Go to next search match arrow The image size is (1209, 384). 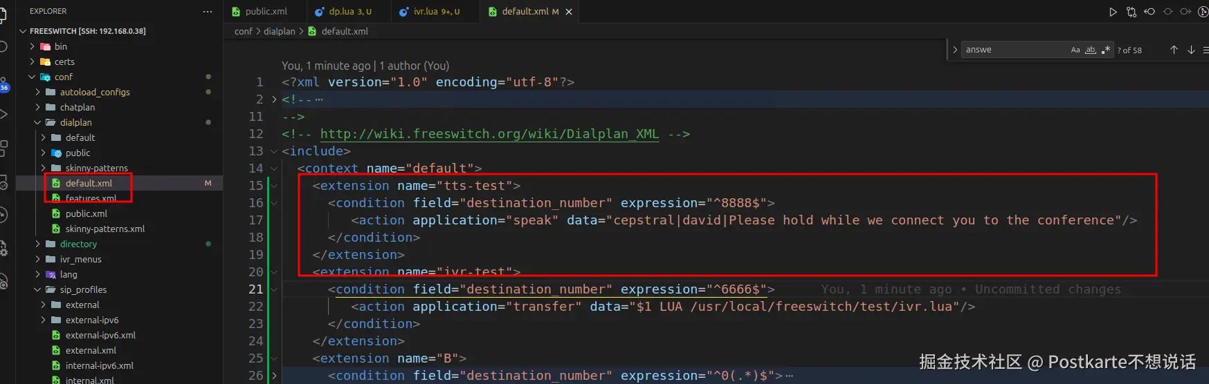[1191, 50]
